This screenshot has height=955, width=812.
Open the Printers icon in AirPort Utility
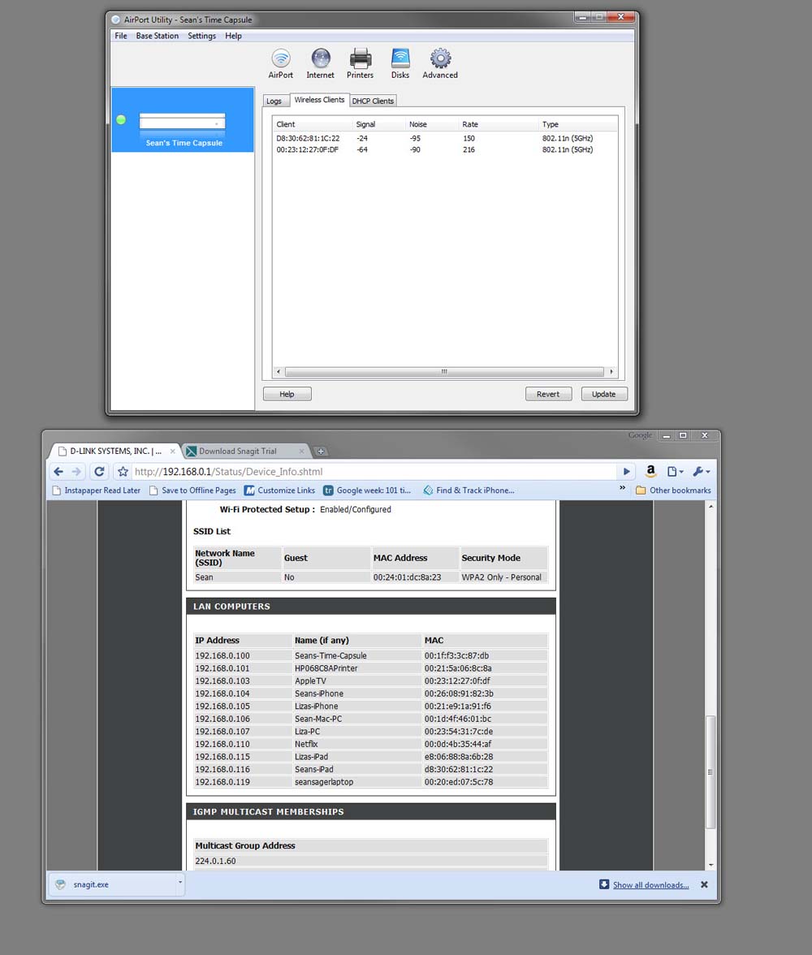pos(360,64)
